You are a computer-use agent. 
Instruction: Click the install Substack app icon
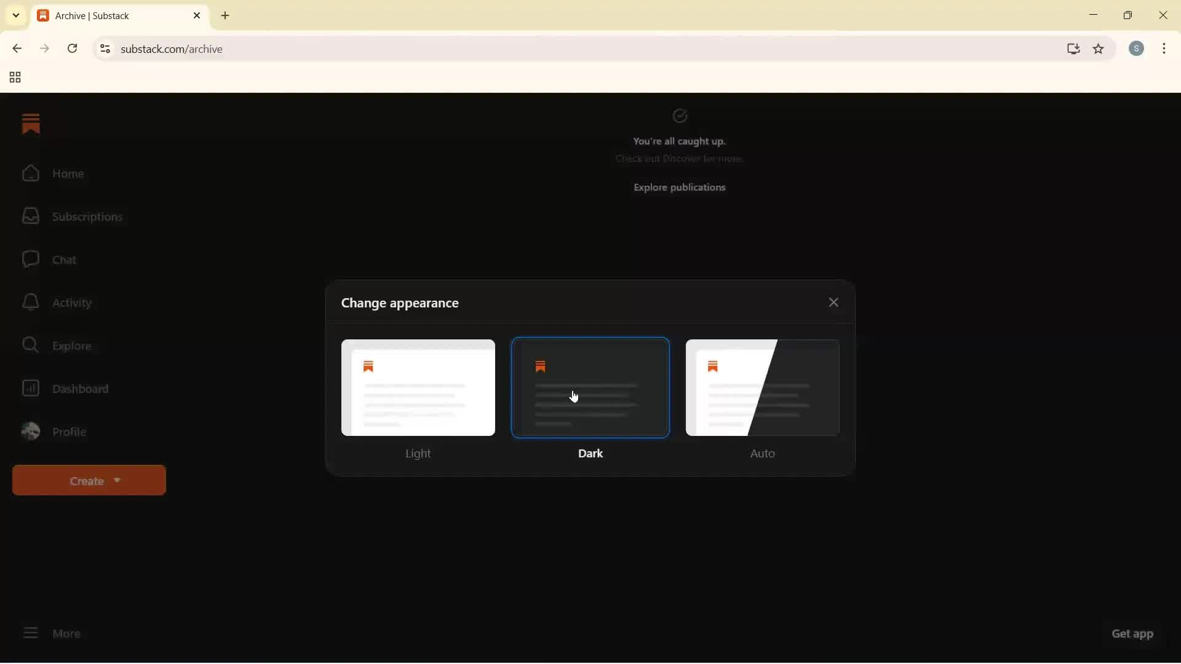coord(1073,49)
